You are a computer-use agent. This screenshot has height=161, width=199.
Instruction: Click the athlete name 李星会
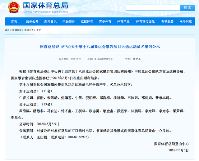click(x=16, y=118)
